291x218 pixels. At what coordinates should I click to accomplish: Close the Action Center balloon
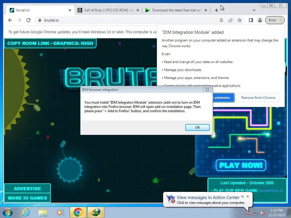tap(248, 196)
